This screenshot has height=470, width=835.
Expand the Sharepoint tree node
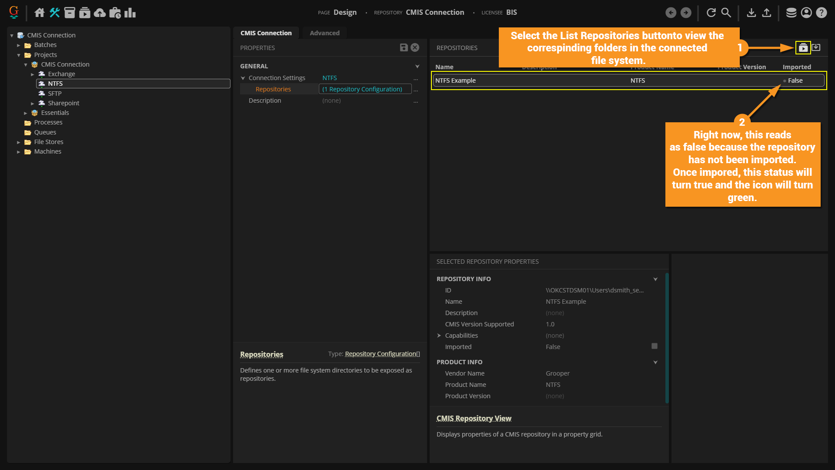33,104
